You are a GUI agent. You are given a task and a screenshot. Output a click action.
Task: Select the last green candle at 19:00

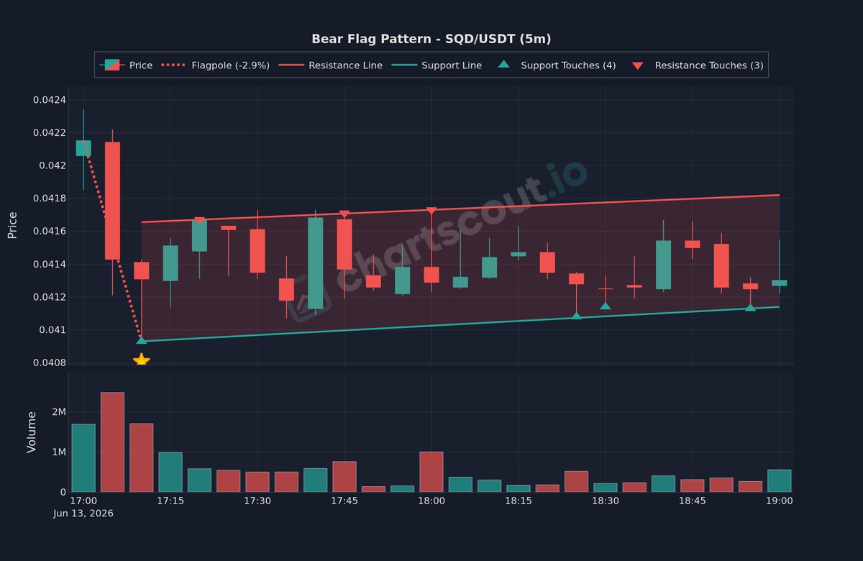click(x=780, y=283)
